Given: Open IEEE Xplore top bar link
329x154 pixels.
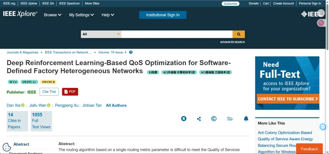Looking at the screenshot, I should click(x=29, y=3).
